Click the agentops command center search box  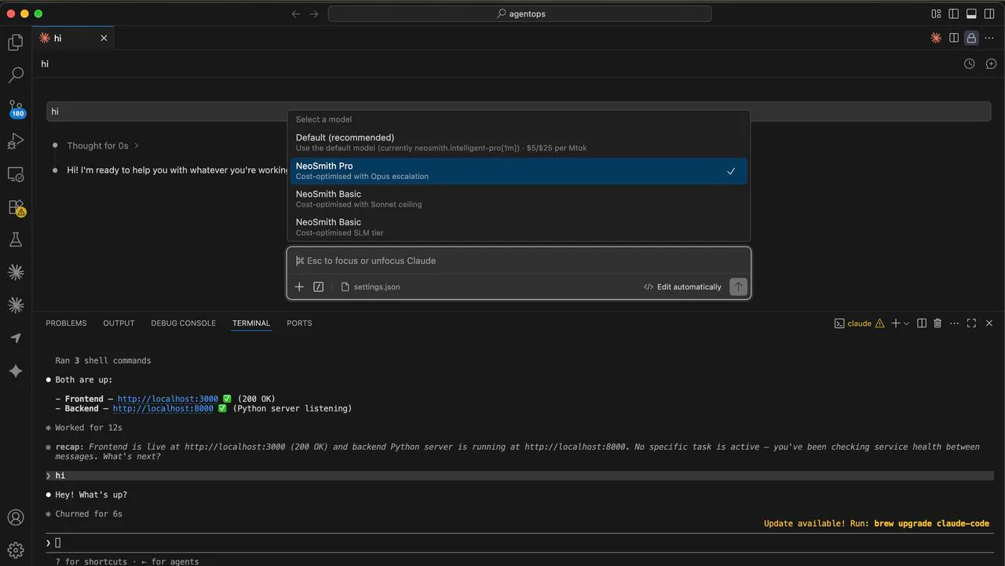tap(520, 13)
